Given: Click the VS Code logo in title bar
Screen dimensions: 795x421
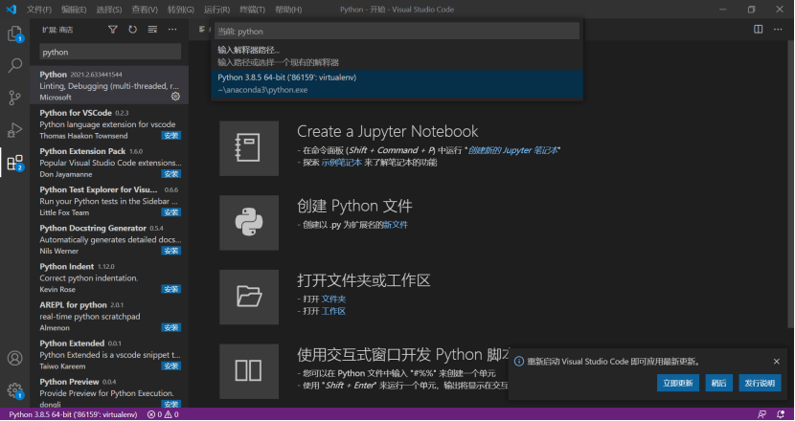Looking at the screenshot, I should point(11,10).
